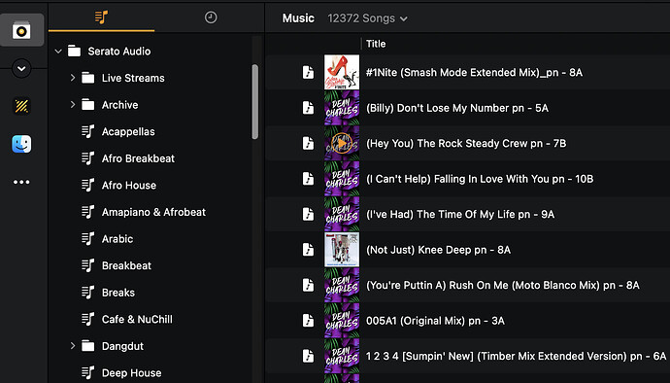Screen dimensions: 670x383
Task: Click the file icon for Rush On Me track
Action: coord(308,285)
